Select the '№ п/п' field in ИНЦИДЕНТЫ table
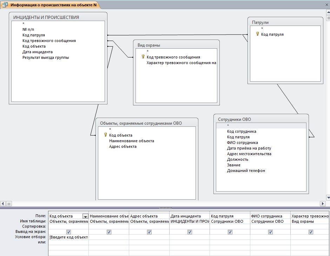Image resolution: width=330 pixels, height=256 pixels. point(28,29)
